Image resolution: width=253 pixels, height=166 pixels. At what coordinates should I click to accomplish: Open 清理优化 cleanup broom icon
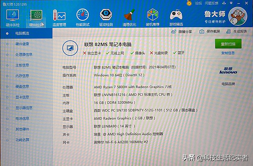[x=129, y=18]
